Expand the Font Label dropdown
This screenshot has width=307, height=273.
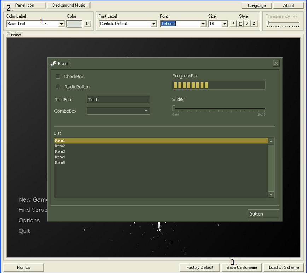point(154,24)
